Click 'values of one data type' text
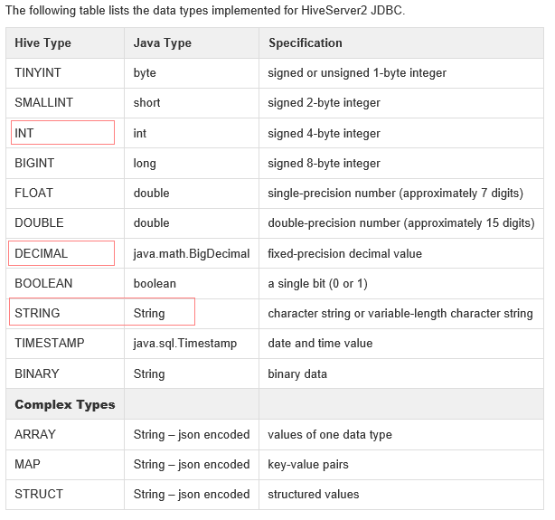Image resolution: width=555 pixels, height=520 pixels. [330, 434]
